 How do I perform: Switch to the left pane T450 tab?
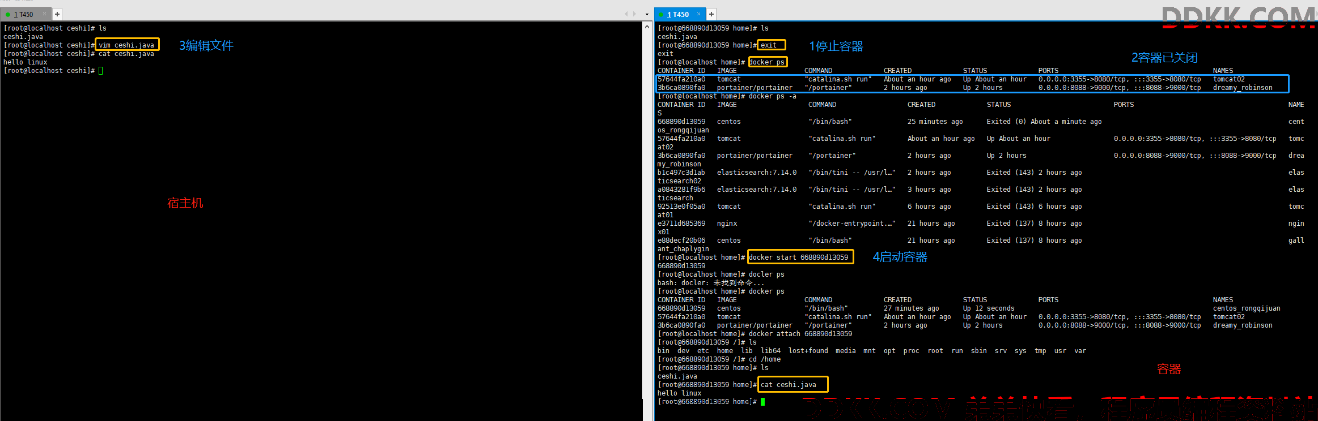coord(26,14)
